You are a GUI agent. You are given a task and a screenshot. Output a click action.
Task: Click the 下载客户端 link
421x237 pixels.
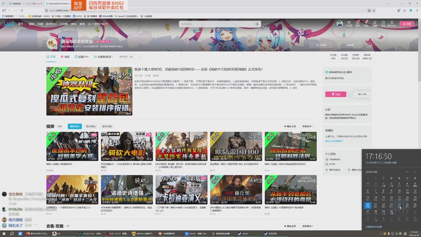[98, 24]
